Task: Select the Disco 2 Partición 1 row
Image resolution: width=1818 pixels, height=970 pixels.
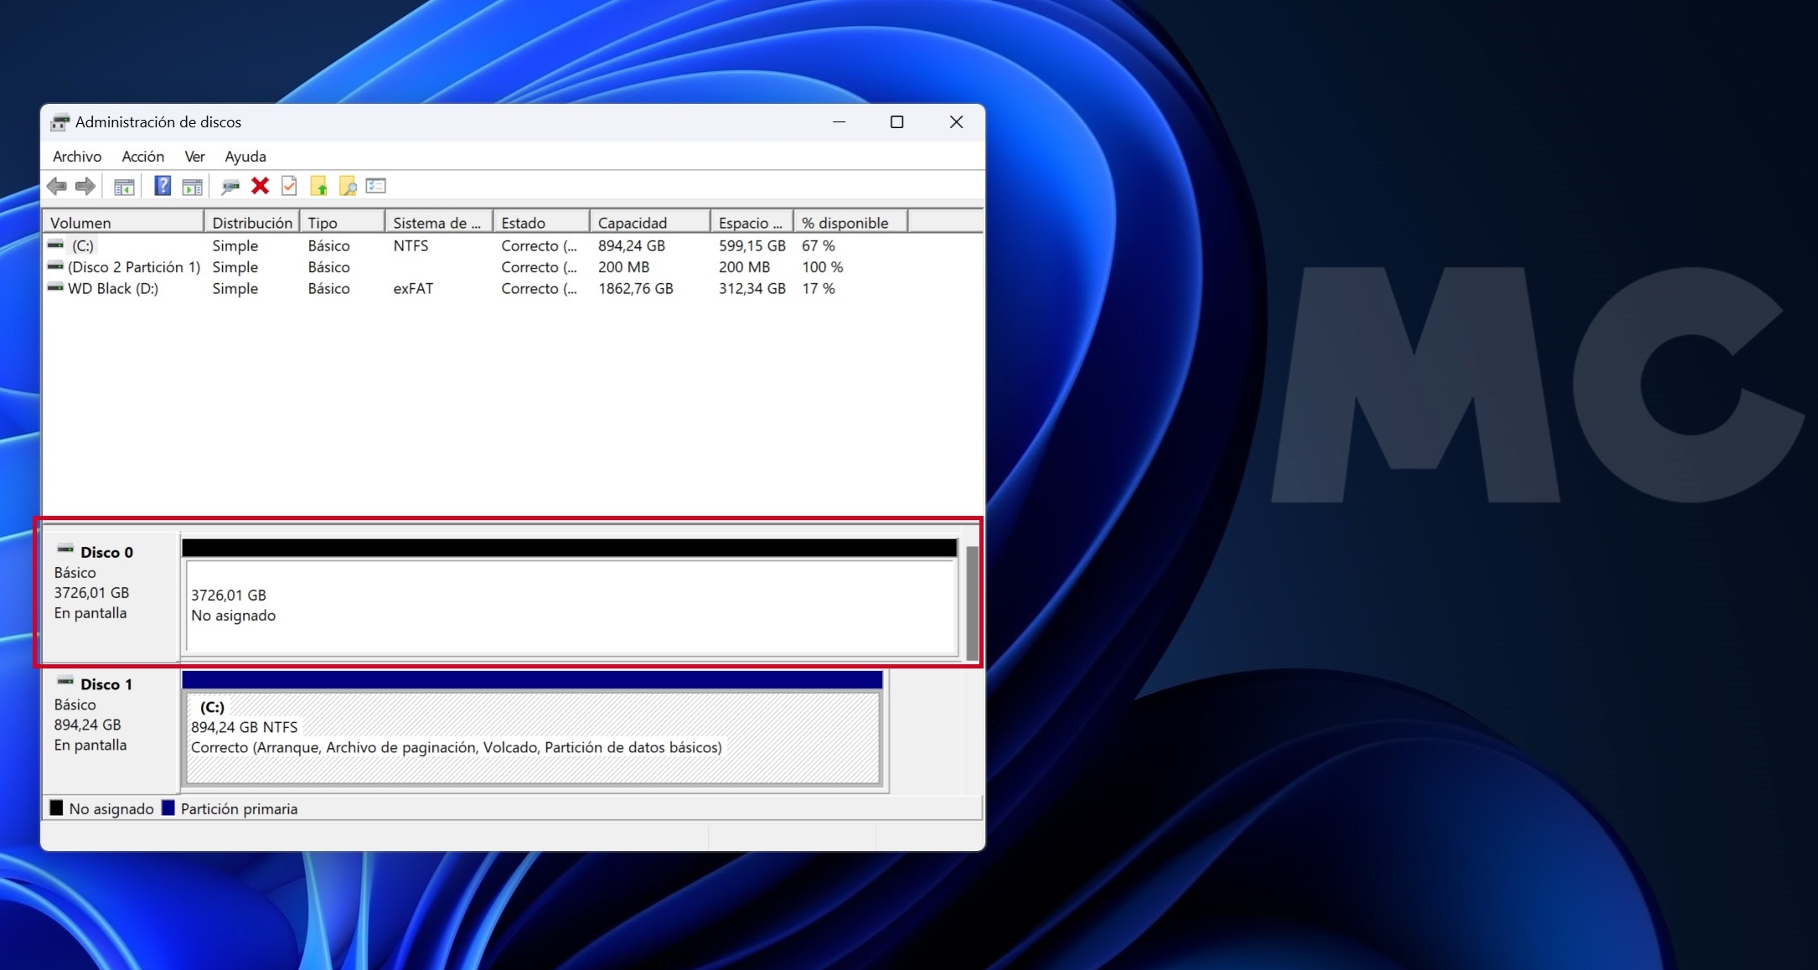Action: tap(133, 267)
